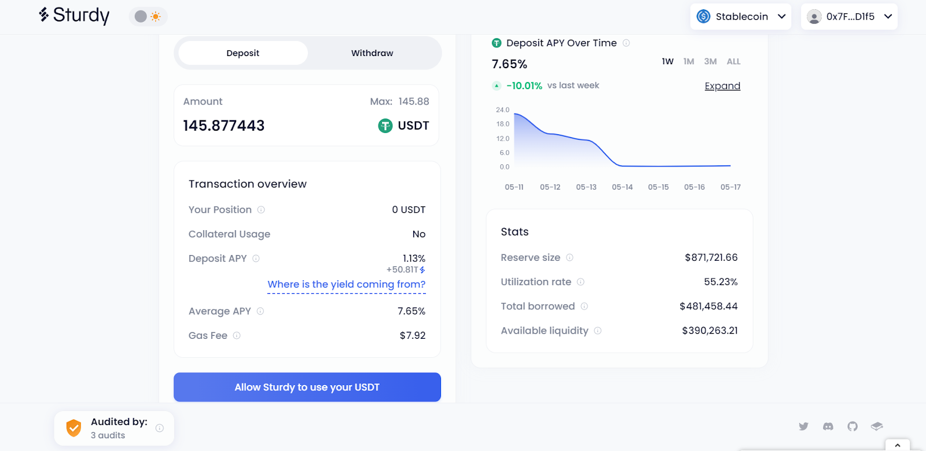Toggle the dark/light theme switch
This screenshot has width=926, height=451.
(x=148, y=16)
